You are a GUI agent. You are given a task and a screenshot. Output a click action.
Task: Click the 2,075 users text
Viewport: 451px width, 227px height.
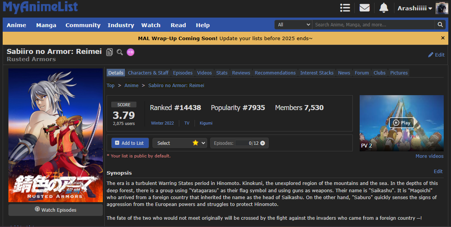pos(124,124)
